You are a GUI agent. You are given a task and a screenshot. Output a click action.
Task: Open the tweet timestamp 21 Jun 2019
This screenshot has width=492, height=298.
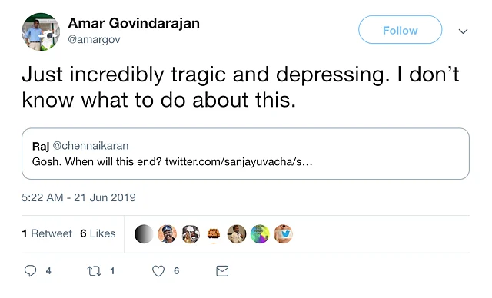pos(78,197)
